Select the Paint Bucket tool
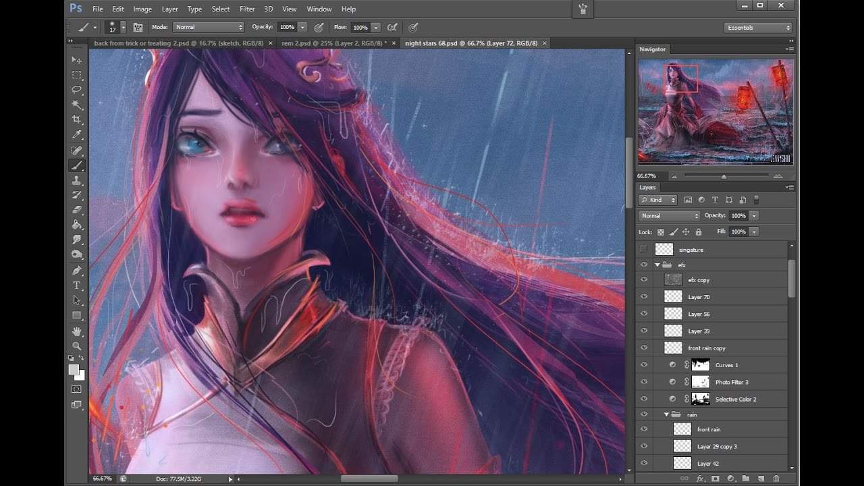Viewport: 864px width, 486px height. (77, 225)
